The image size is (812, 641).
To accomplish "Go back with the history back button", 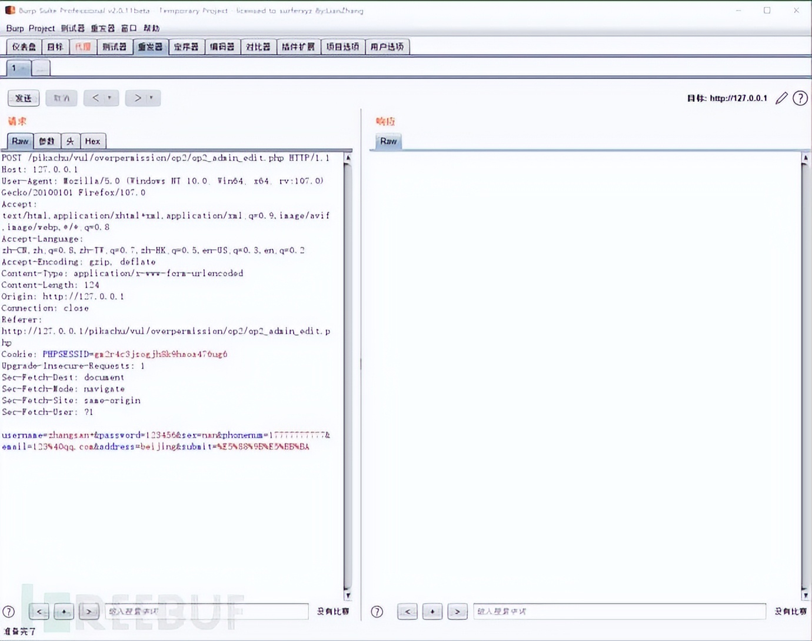I will coord(95,98).
